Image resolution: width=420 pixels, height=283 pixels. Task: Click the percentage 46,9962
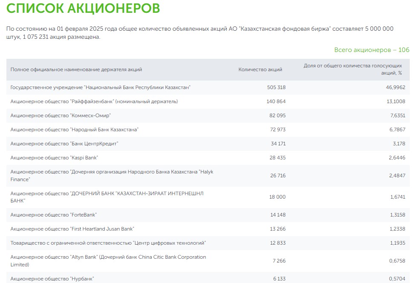pyautogui.click(x=395, y=87)
